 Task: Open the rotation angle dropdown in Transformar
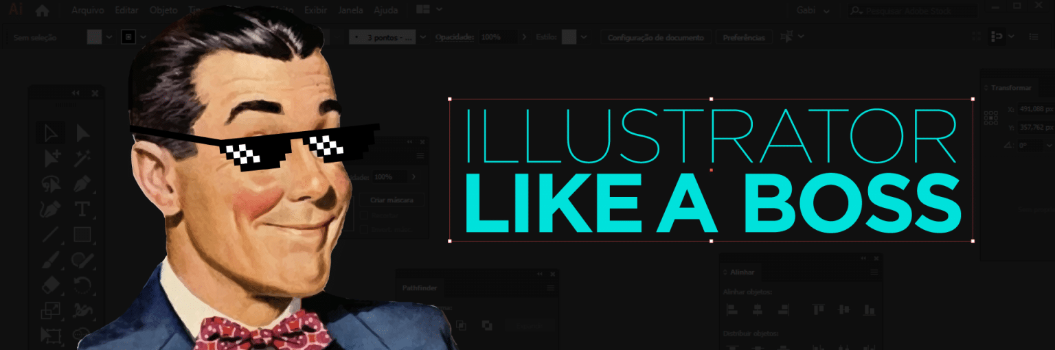(x=1049, y=145)
